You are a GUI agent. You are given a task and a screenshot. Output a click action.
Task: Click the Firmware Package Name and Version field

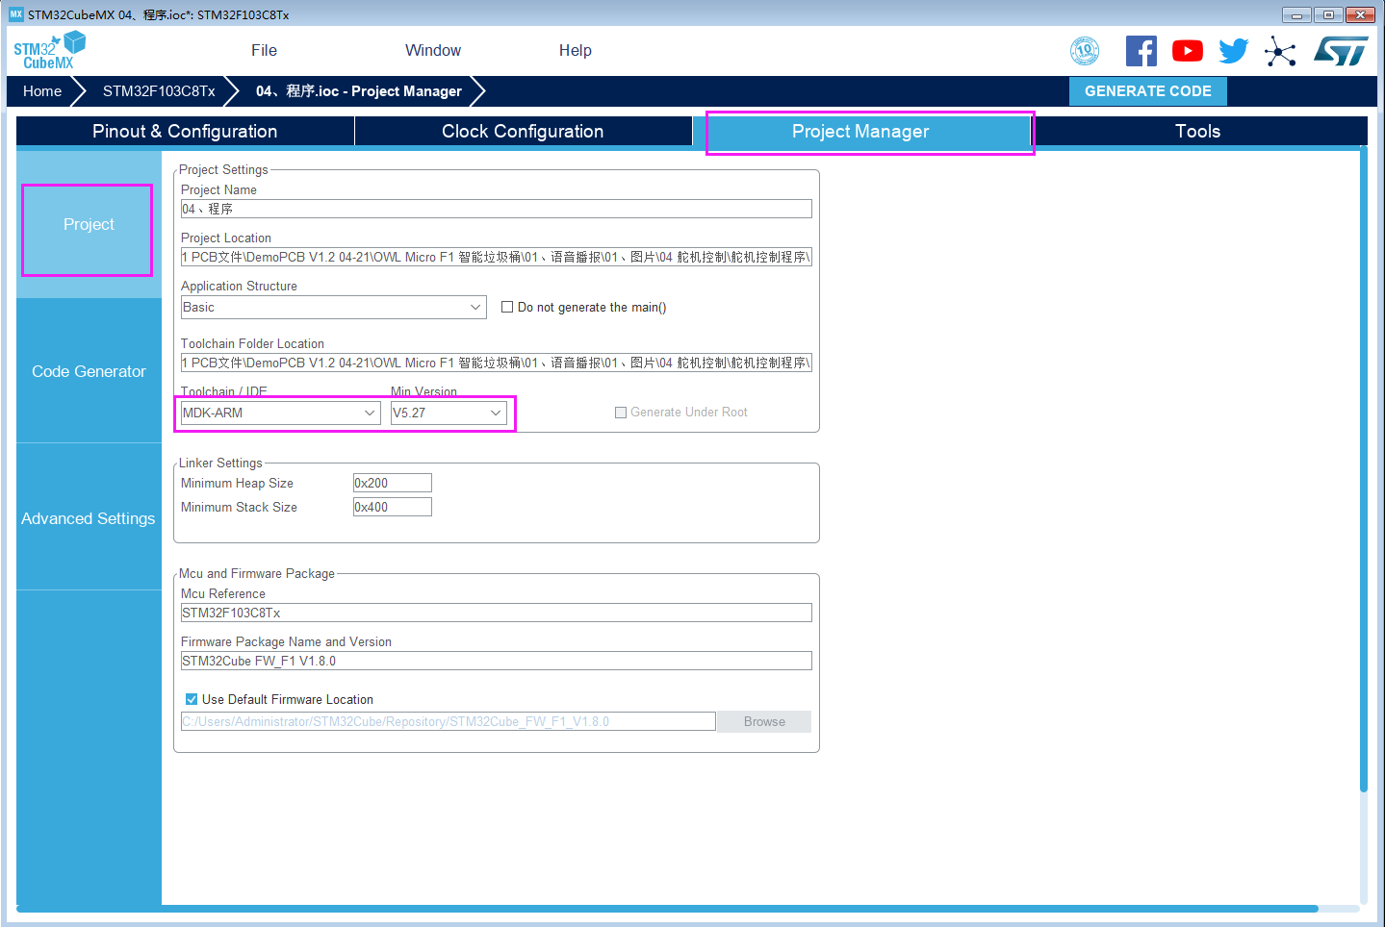497,661
